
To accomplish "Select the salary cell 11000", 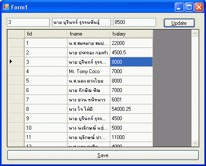I will 131,137.
